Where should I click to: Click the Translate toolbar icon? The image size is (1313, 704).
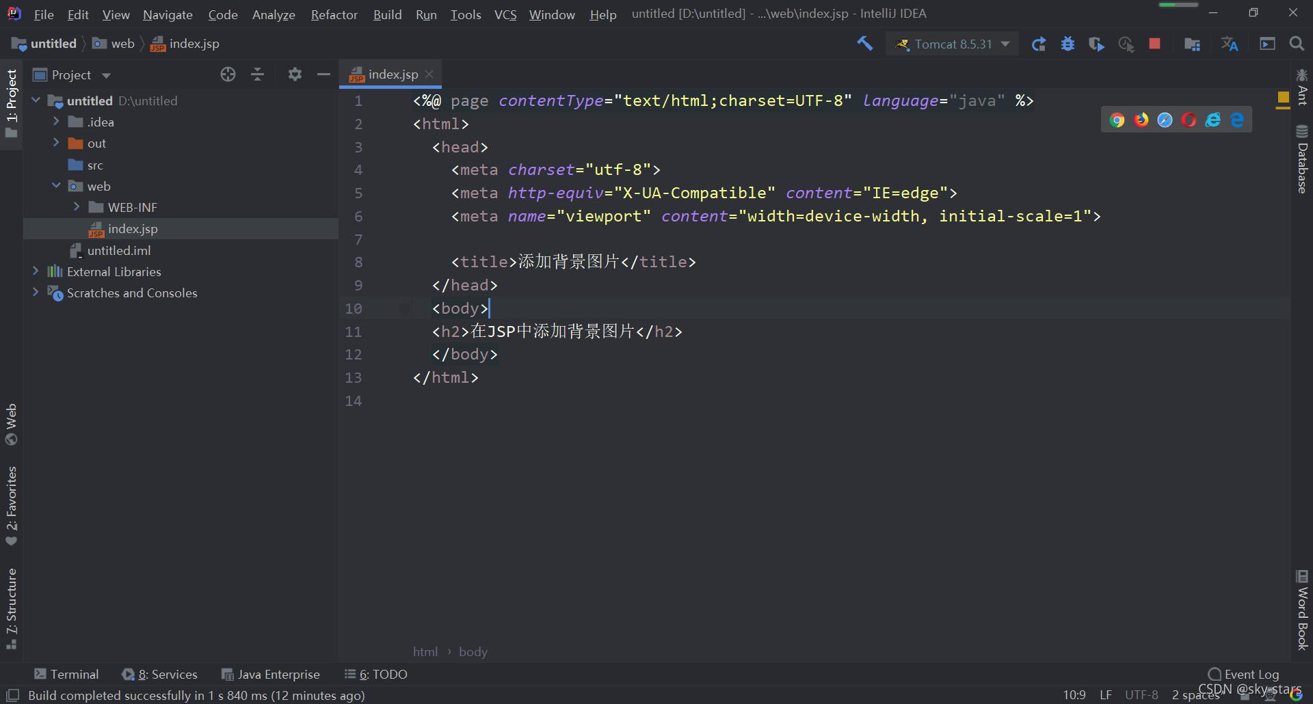coord(1230,44)
